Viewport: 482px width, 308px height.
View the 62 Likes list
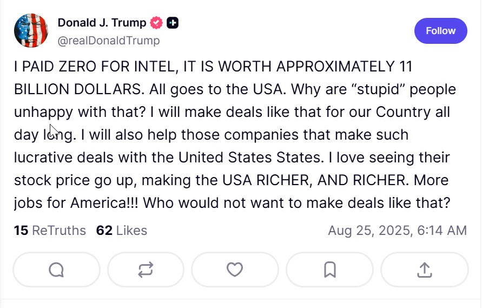pyautogui.click(x=121, y=231)
